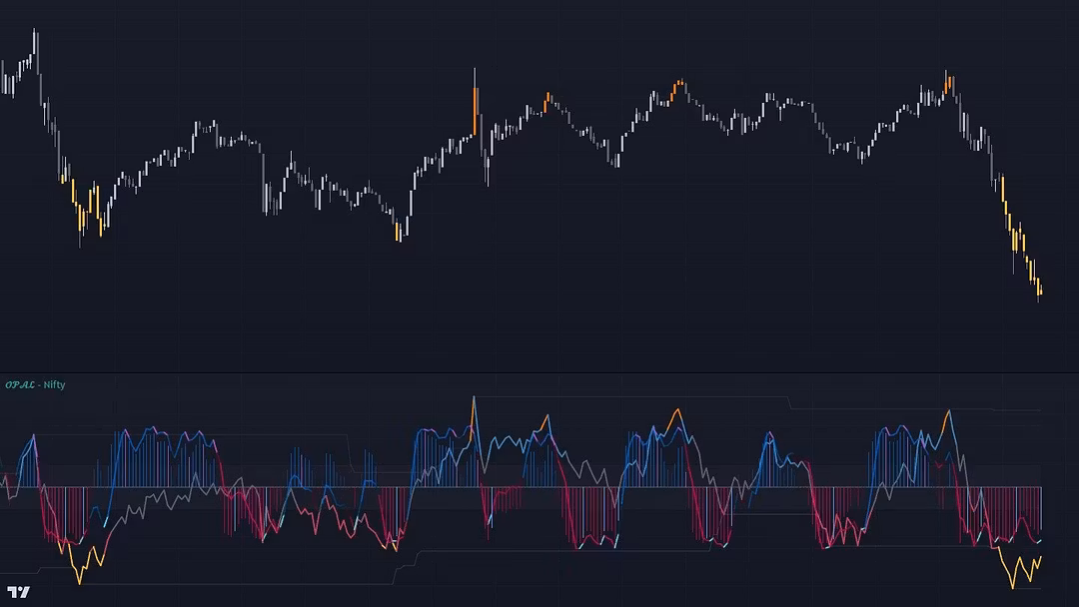Select the highest candle at the far left
Image resolution: width=1079 pixels, height=607 pixels.
point(35,46)
